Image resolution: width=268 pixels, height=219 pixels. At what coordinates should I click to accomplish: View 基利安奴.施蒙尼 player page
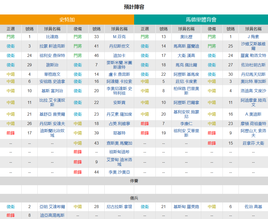tap(186, 114)
